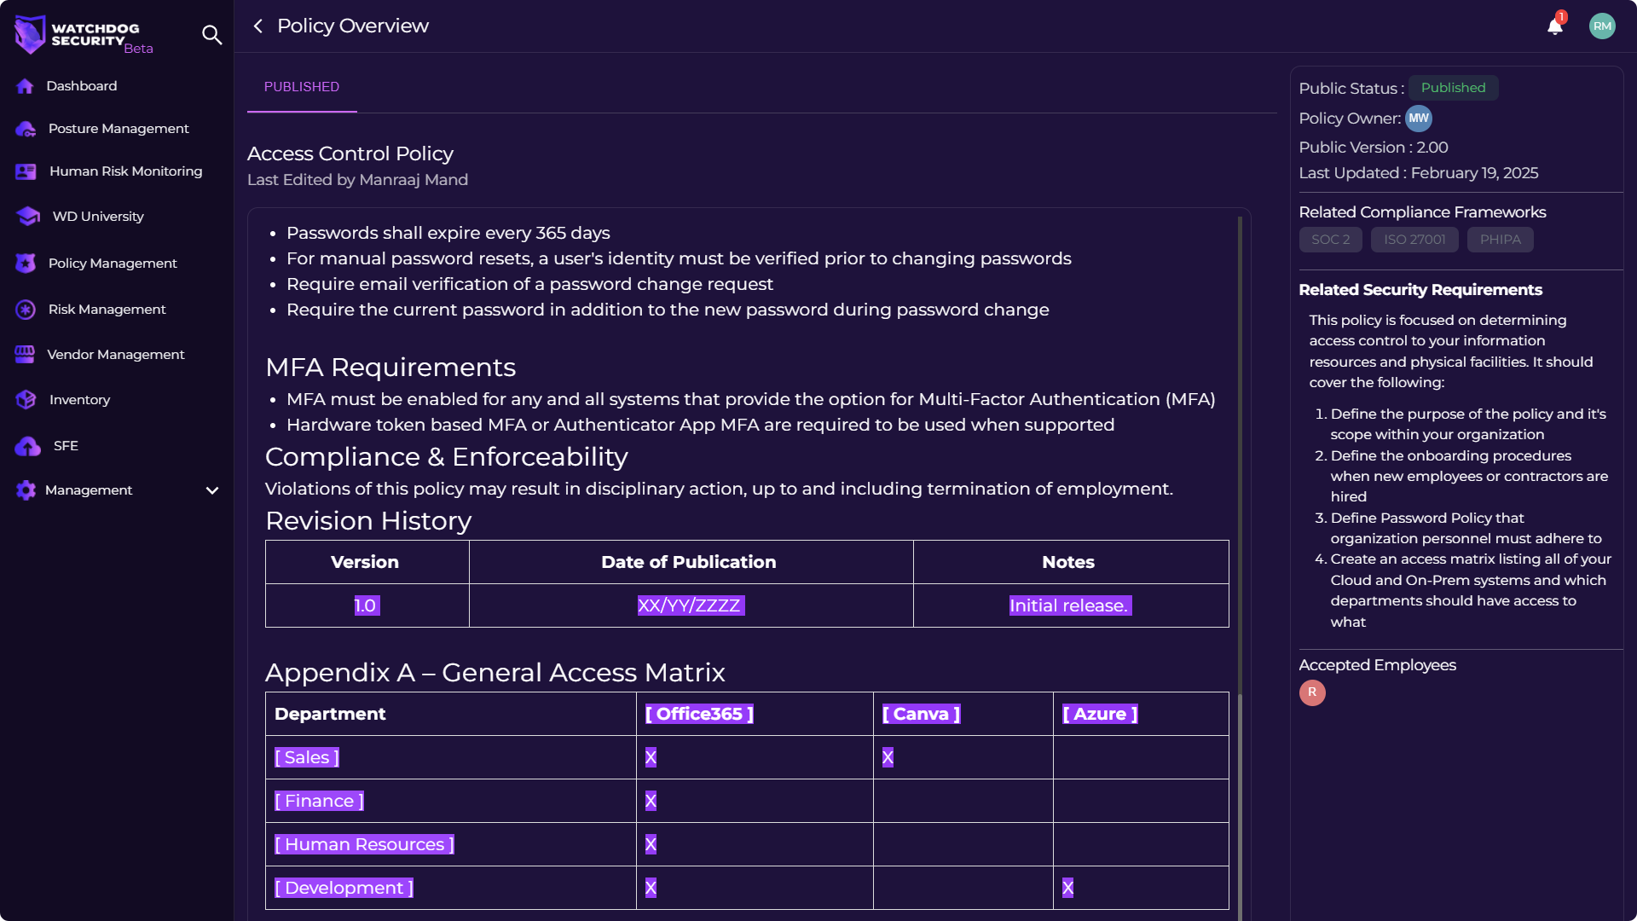
Task: Click the MW policy owner avatar
Action: pos(1418,119)
